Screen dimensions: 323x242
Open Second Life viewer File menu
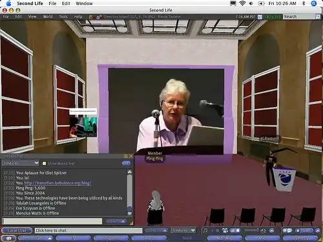tap(6, 17)
